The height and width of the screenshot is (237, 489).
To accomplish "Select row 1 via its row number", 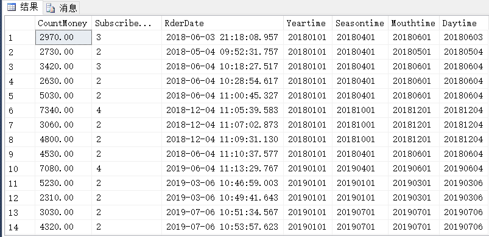I will 20,38.
